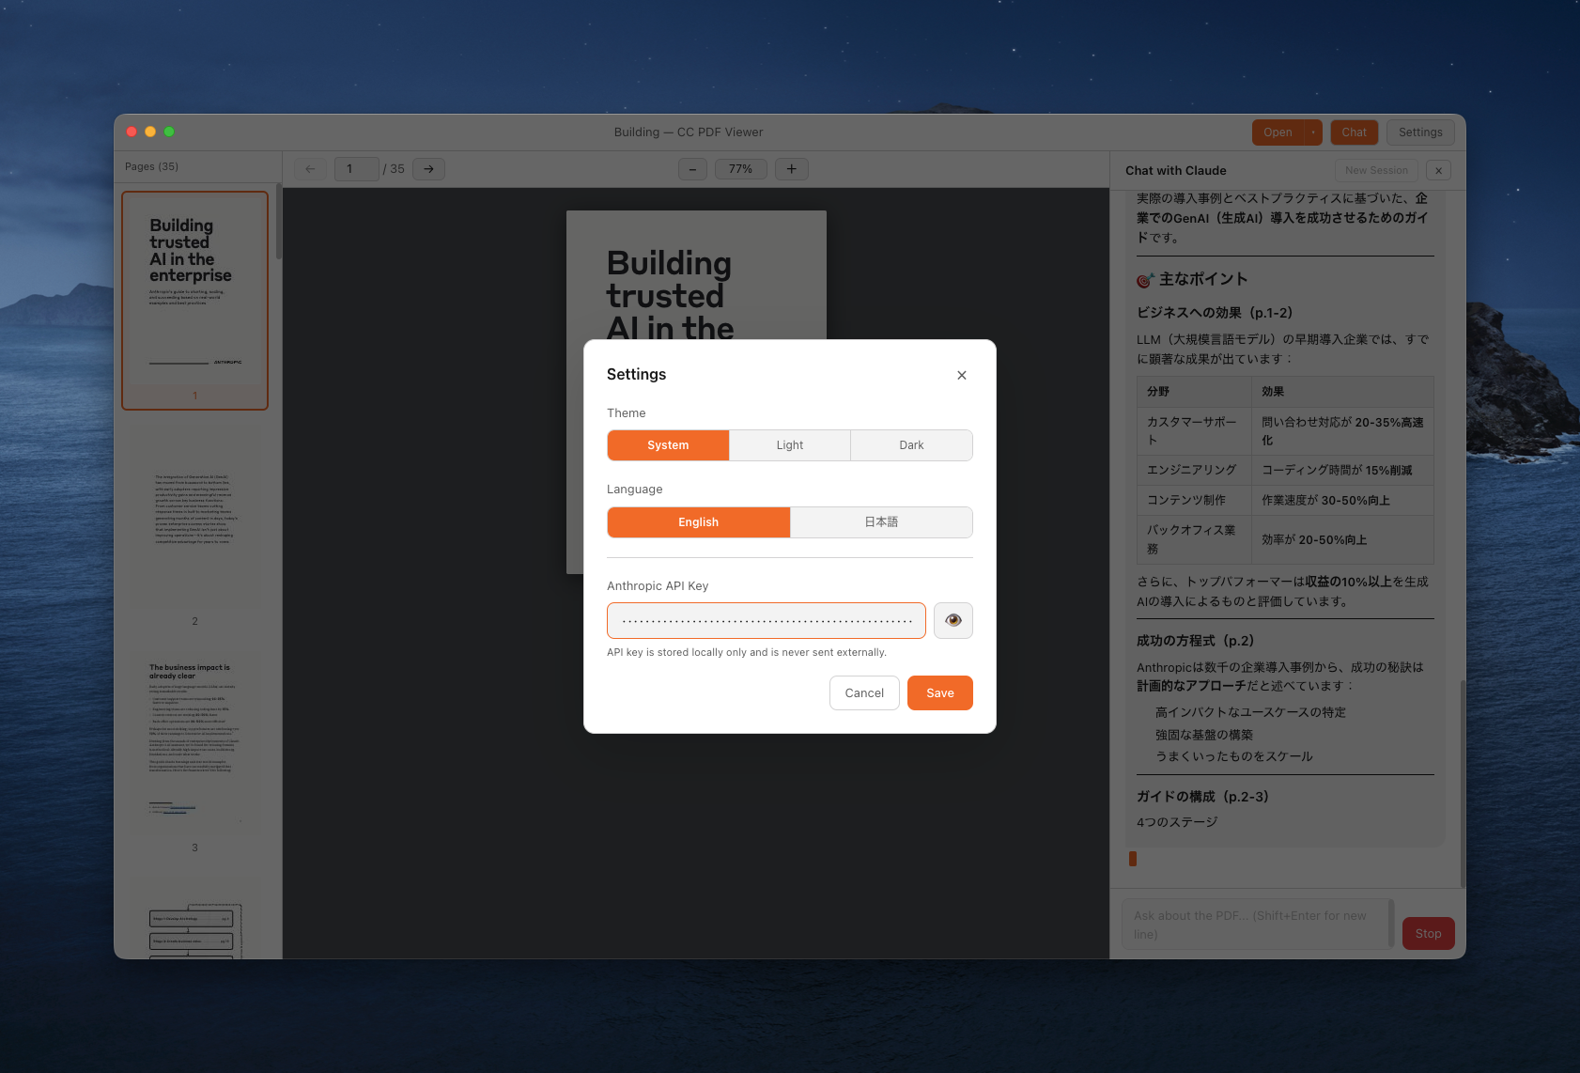The width and height of the screenshot is (1580, 1073).
Task: Click the 77% zoom level box
Action: 741,169
